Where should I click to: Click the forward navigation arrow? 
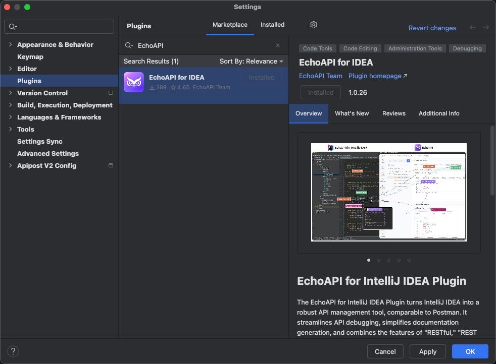tap(485, 28)
